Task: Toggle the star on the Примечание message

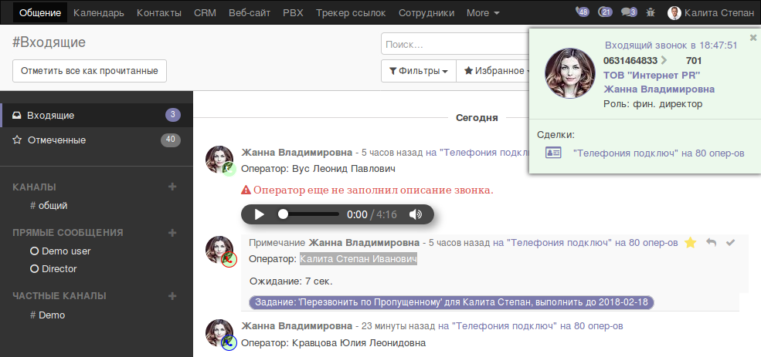Action: [690, 243]
